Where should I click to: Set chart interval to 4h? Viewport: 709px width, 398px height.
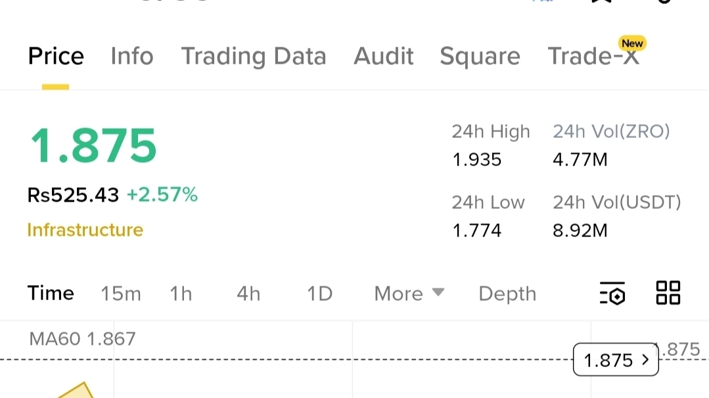(248, 294)
